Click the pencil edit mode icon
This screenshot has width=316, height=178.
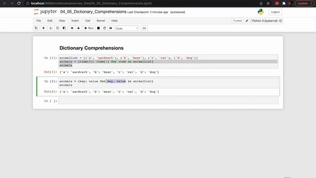click(x=247, y=21)
